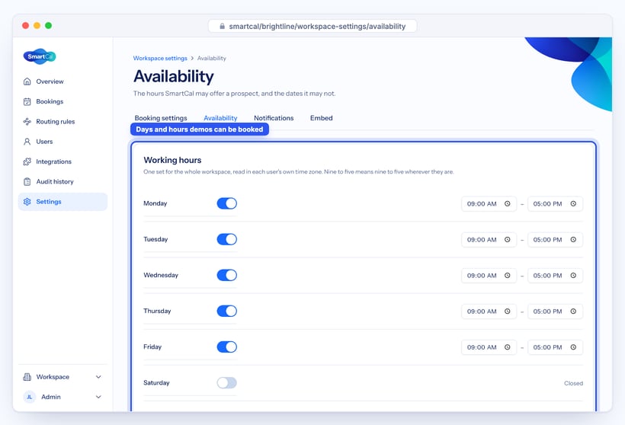The height and width of the screenshot is (425, 625).
Task: Edit Monday 05:00 PM end time
Action: [x=555, y=203]
